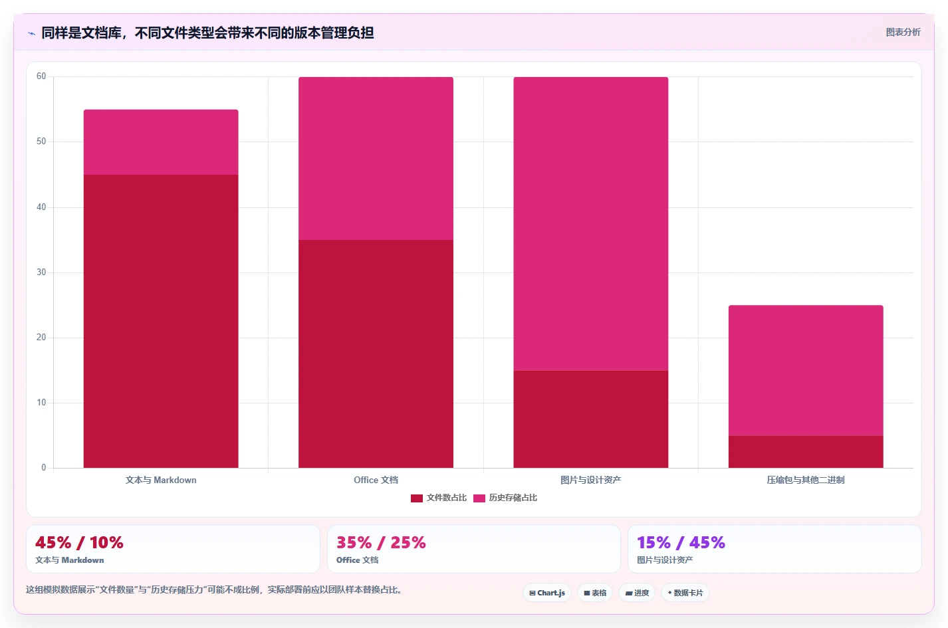Click the Office 文档 axis label
The height and width of the screenshot is (628, 948).
pos(376,480)
